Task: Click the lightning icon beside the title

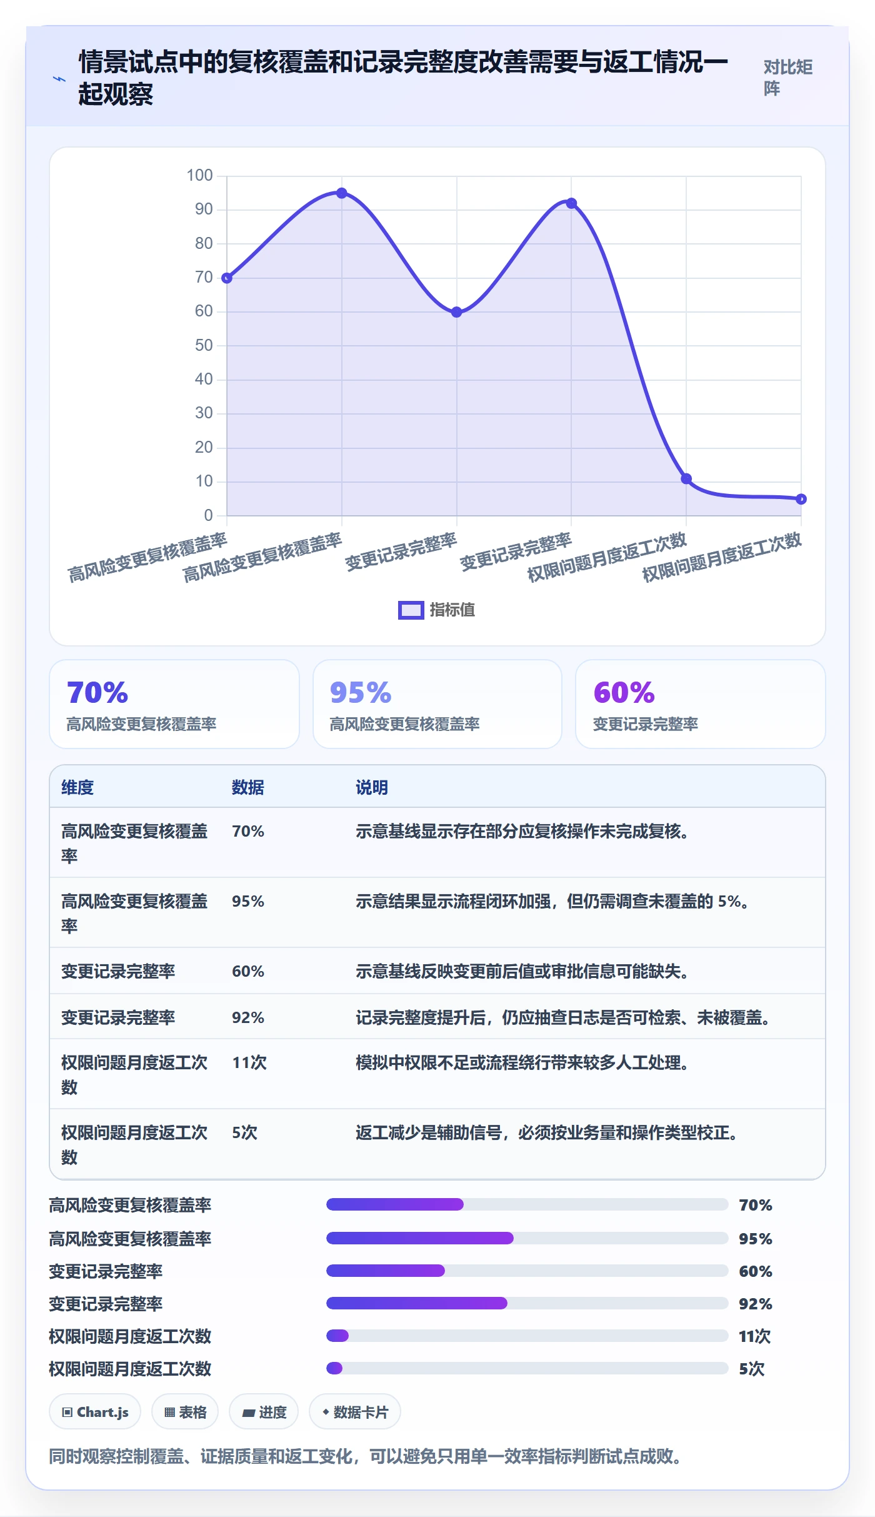Action: (x=59, y=79)
